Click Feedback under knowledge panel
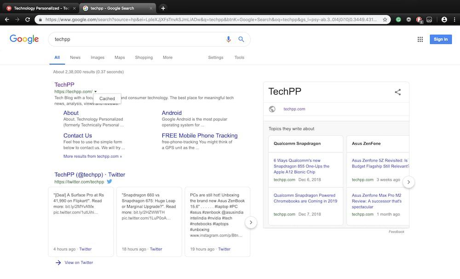Screen dimensions: 460x279 click(x=397, y=232)
